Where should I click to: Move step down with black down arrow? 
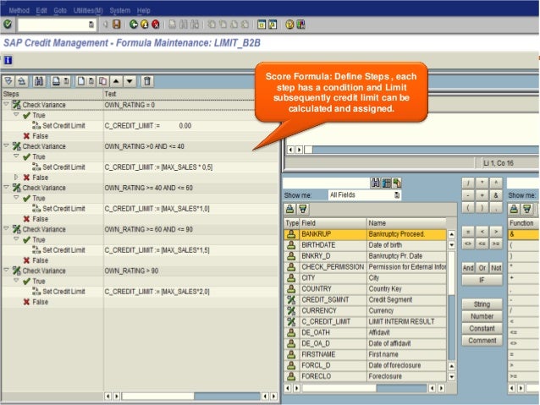(x=129, y=81)
